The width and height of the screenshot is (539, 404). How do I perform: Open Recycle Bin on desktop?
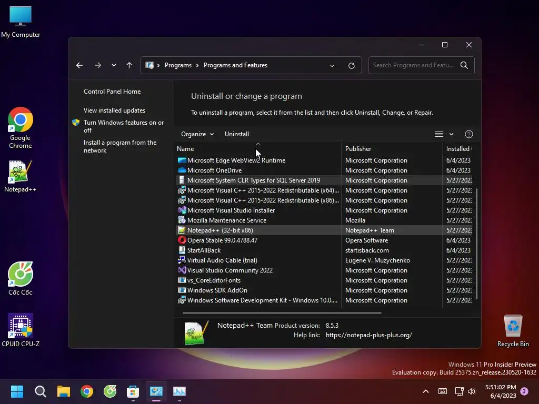(x=513, y=331)
